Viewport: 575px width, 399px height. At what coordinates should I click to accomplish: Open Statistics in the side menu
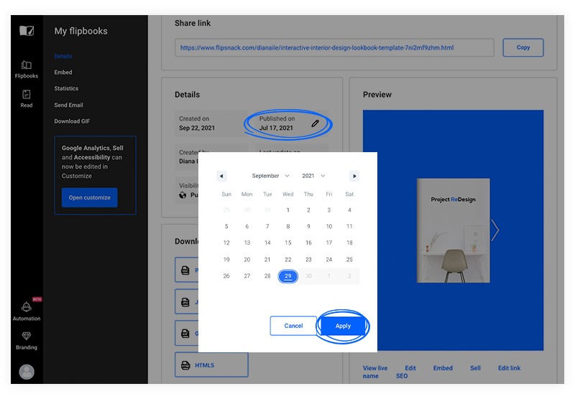point(66,88)
